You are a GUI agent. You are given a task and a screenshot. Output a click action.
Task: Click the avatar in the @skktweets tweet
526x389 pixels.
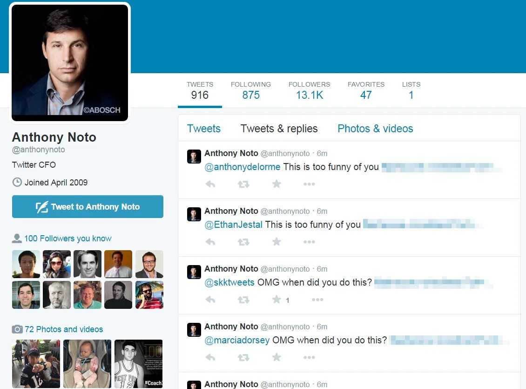click(194, 272)
